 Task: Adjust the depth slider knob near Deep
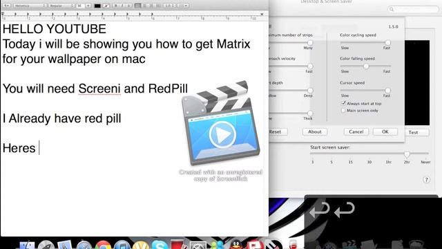click(310, 91)
